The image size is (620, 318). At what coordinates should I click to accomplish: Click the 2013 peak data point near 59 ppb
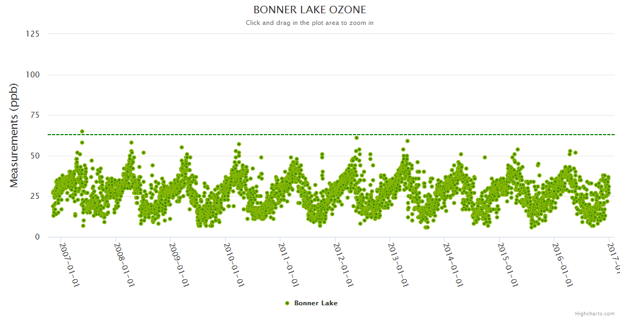coord(407,141)
